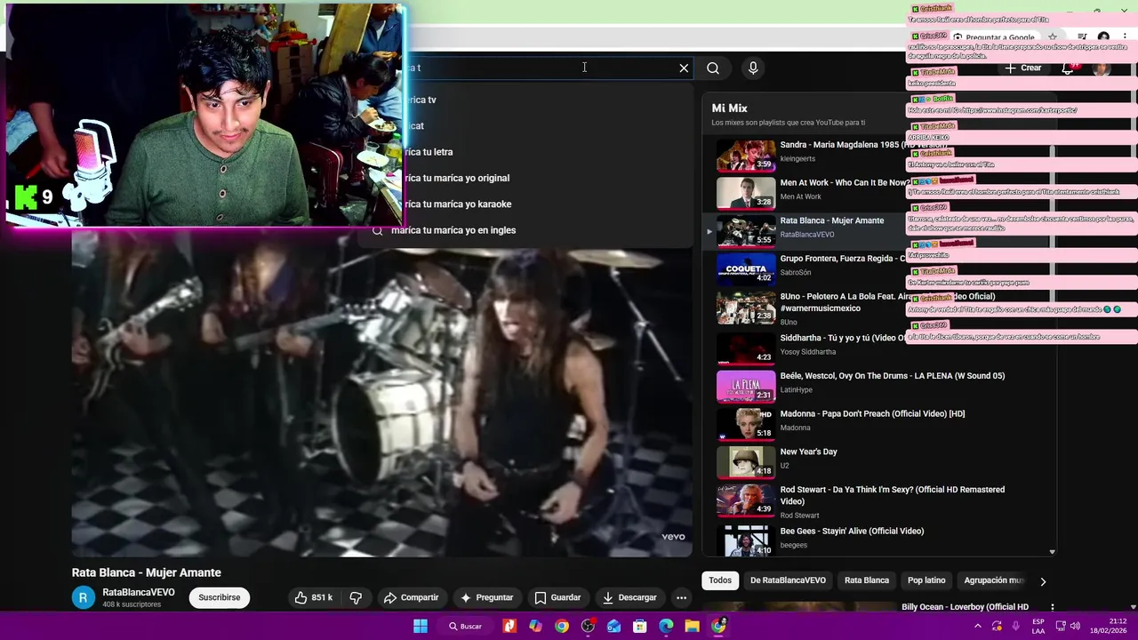Select the Rata Blanca filter chip

click(x=867, y=580)
